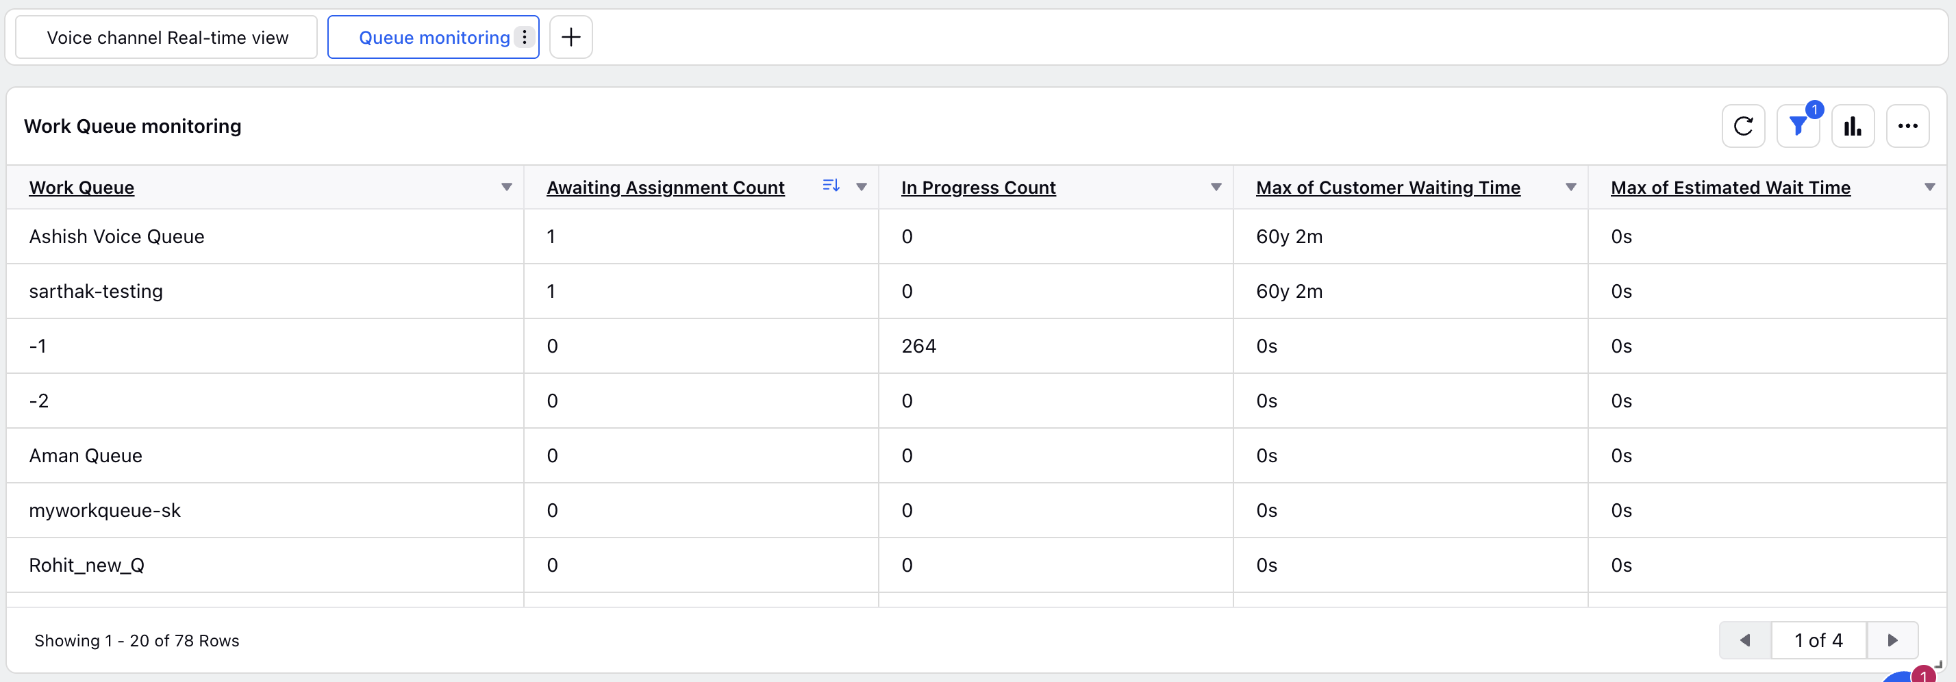Viewport: 1956px width, 682px height.
Task: Switch to Voice channel Real-time view tab
Action: [166, 37]
